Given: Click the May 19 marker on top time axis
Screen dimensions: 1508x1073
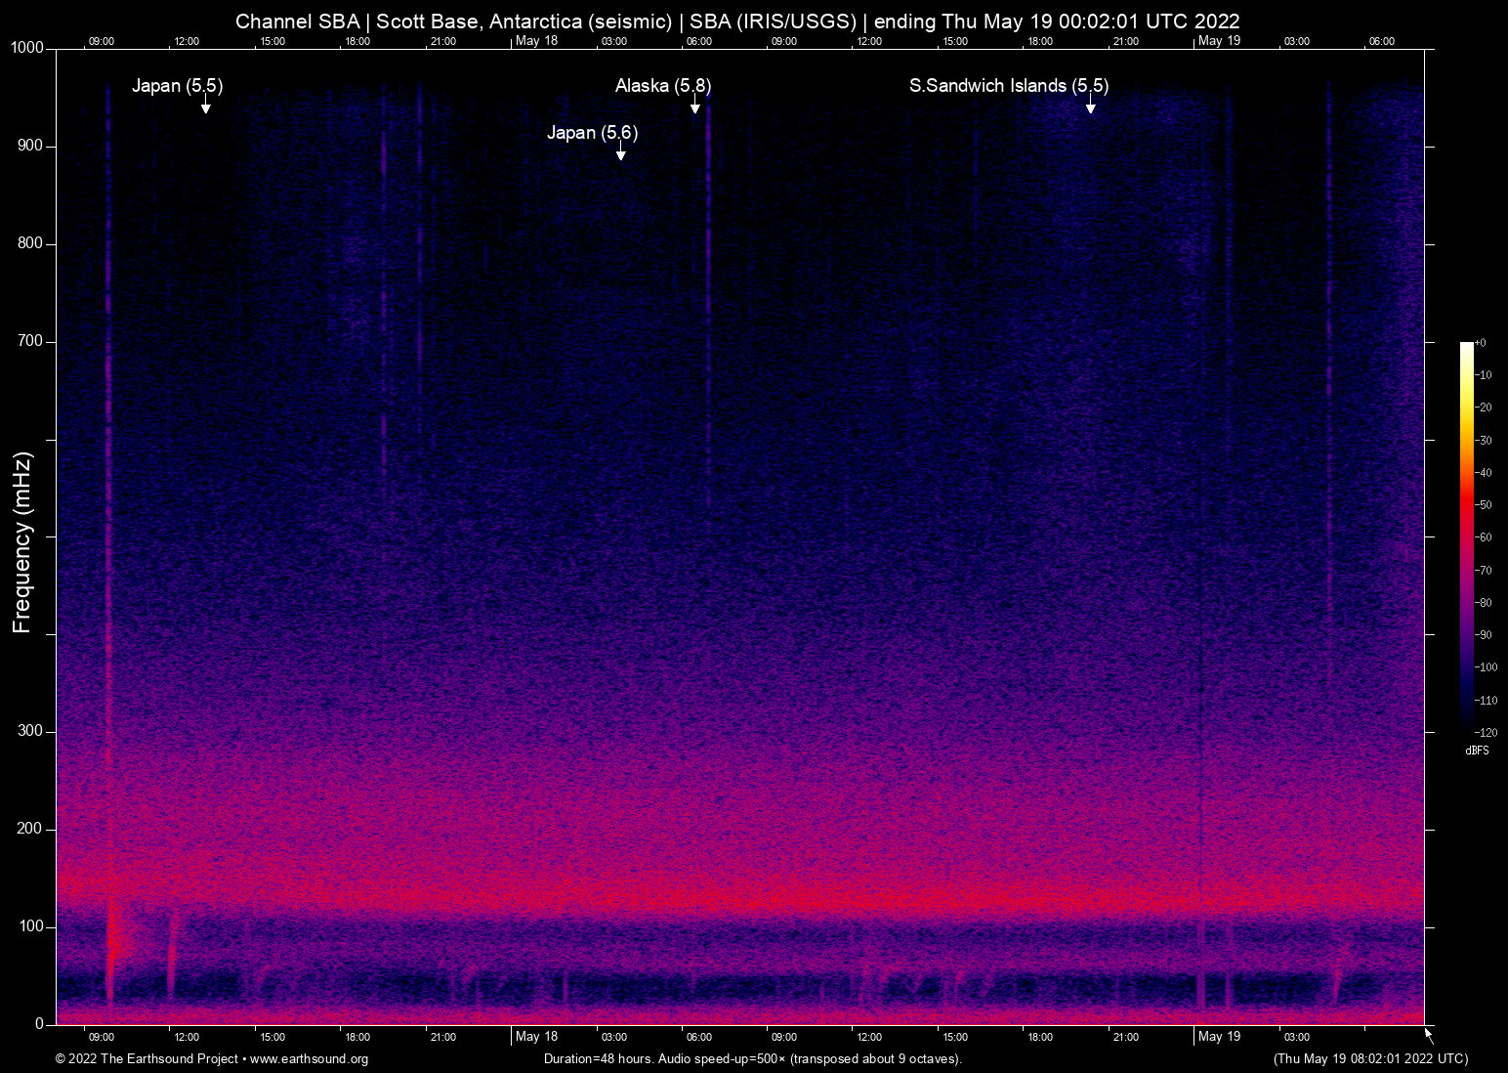Looking at the screenshot, I should (1219, 41).
